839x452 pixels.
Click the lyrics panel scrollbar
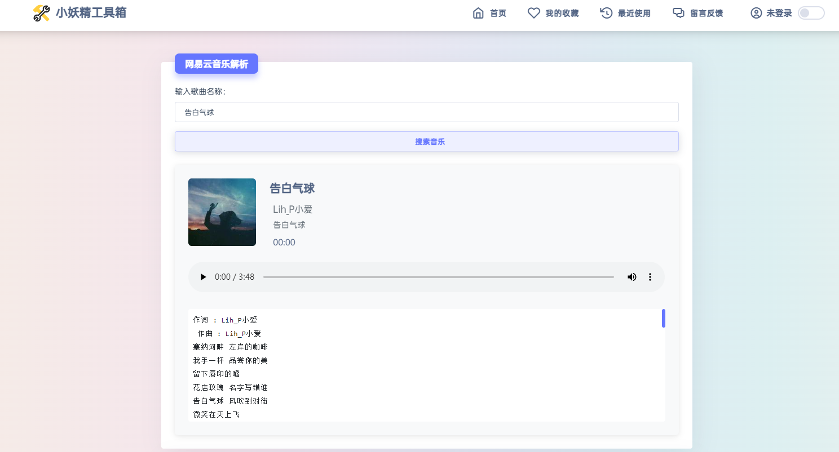point(664,317)
